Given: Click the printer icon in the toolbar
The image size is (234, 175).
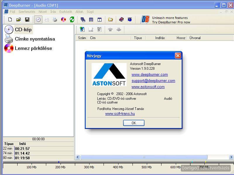Looking at the screenshot, I should (55, 20).
